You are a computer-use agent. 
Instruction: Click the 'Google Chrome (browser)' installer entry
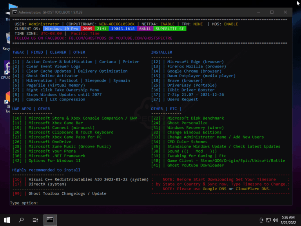pos(194,71)
